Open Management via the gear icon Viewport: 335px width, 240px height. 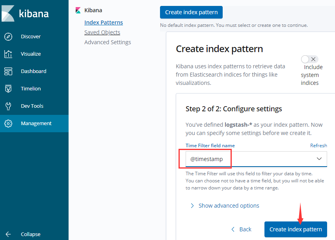(x=8, y=124)
